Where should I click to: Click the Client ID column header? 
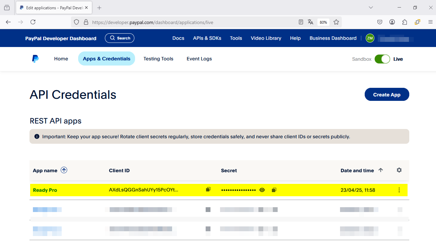pos(119,170)
